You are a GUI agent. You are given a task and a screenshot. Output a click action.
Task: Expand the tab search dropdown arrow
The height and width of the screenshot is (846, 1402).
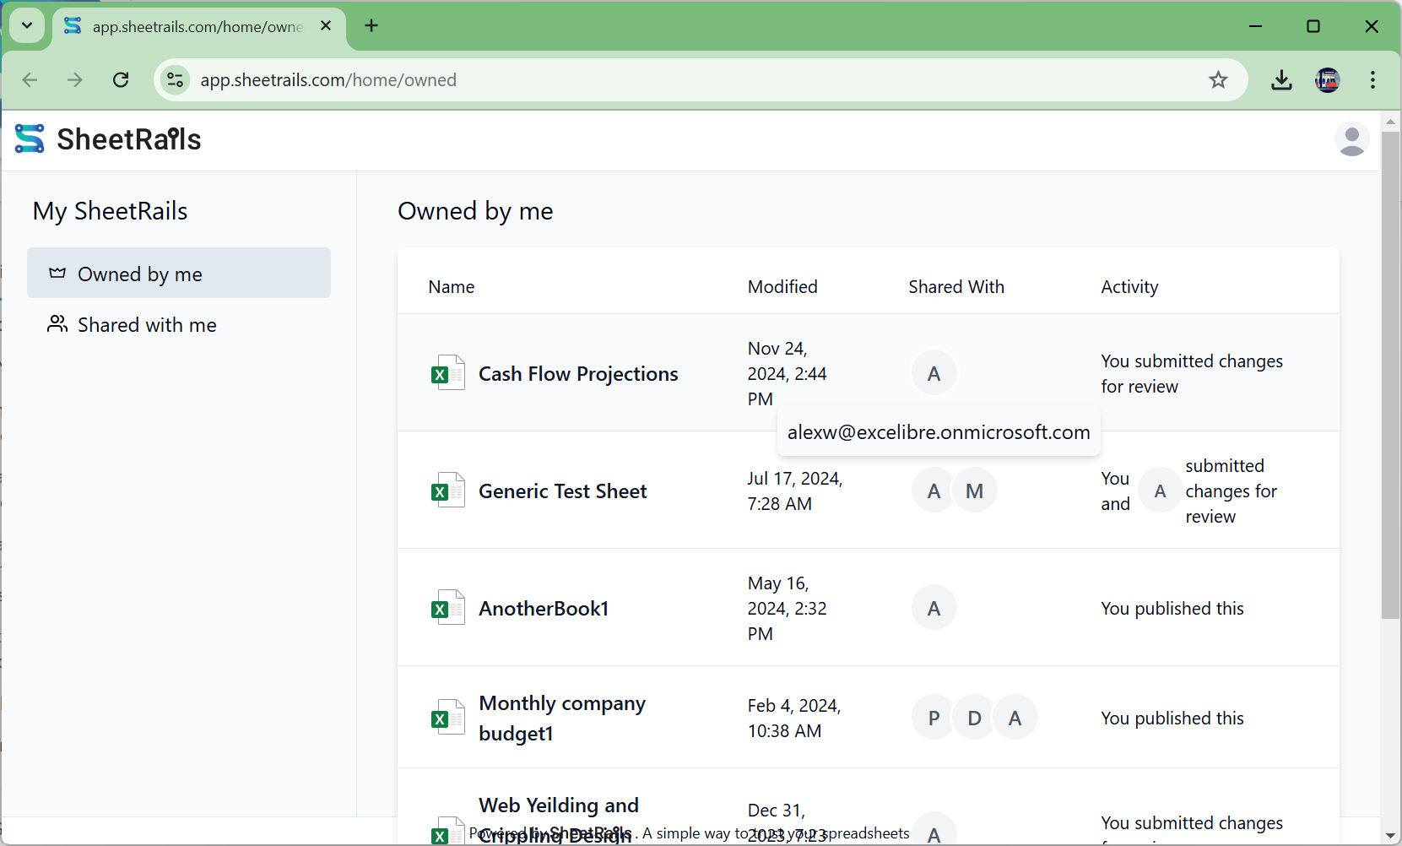(x=27, y=25)
